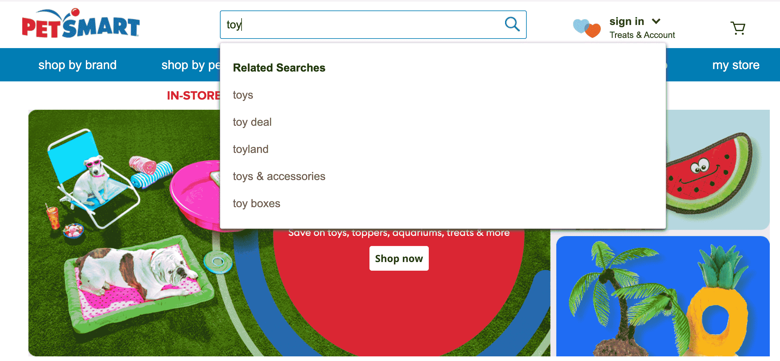
Task: Choose 'toy deal' suggestion
Action: tap(252, 122)
